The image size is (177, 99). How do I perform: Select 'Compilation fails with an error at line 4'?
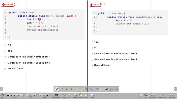[92, 59]
